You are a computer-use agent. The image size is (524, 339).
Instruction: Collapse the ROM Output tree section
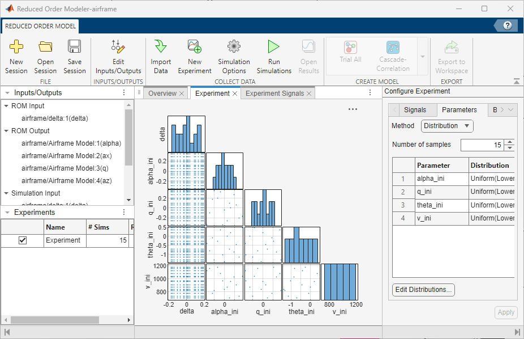coord(5,130)
